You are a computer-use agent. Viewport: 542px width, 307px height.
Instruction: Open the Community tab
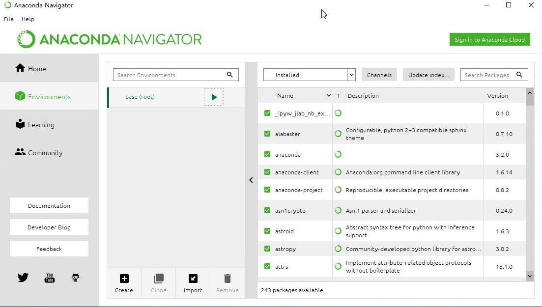click(49, 152)
